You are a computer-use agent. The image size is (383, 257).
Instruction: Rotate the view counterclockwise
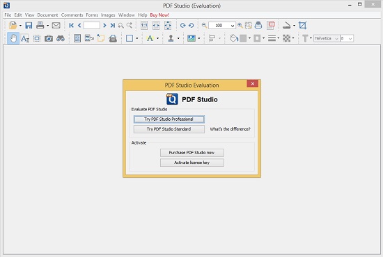(191, 25)
